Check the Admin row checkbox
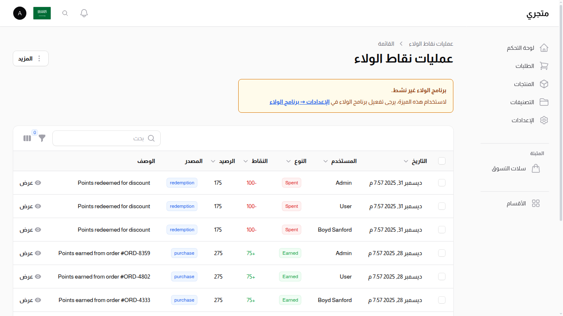 pyautogui.click(x=441, y=183)
